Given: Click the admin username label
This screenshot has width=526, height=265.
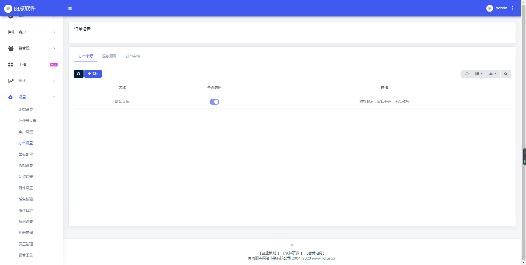Looking at the screenshot, I should [x=501, y=8].
